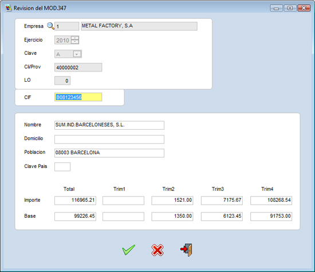Click the Base Trim3 field showing 6123.45

[222, 217]
